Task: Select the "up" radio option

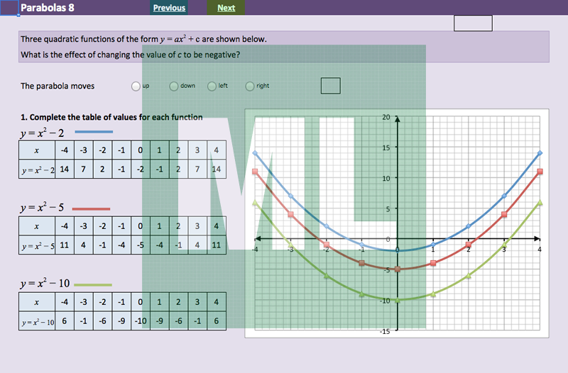Action: pyautogui.click(x=136, y=87)
